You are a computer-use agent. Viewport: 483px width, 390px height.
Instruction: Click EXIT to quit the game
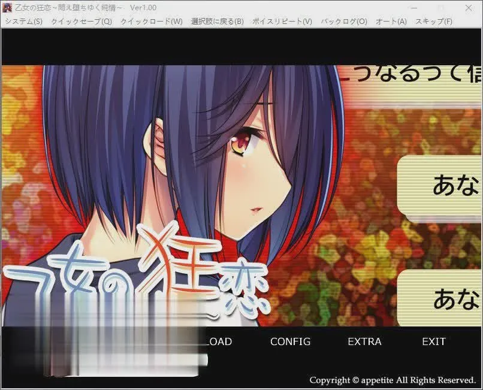click(434, 341)
